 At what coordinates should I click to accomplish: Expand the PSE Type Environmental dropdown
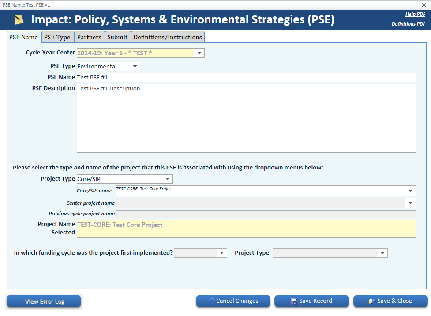point(135,66)
